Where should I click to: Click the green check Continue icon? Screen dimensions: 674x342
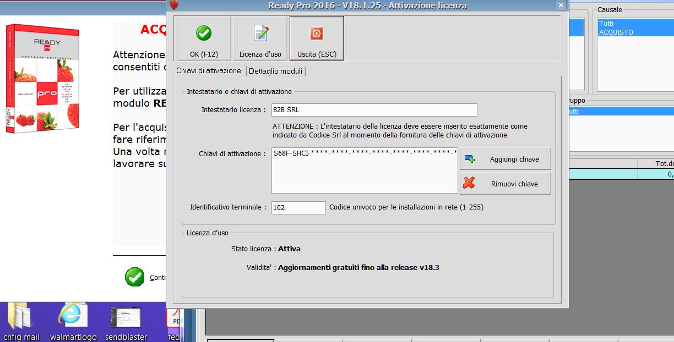pyautogui.click(x=134, y=277)
